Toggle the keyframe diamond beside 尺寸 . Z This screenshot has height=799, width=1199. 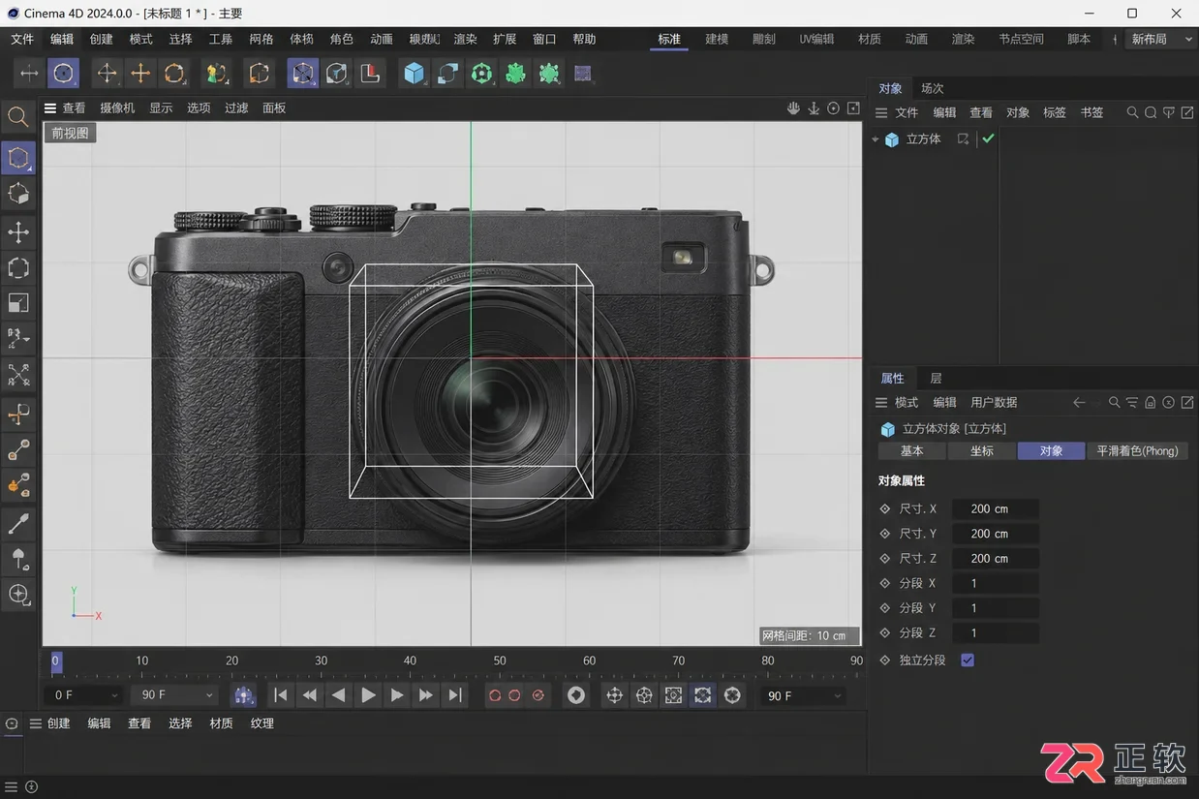(884, 559)
